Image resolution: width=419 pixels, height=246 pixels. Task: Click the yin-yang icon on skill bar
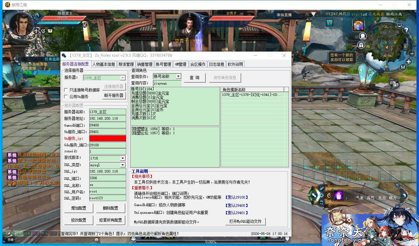403,196
